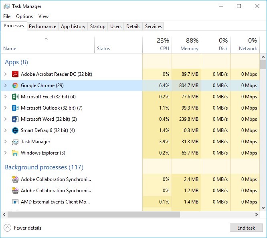
Task: Click the Fewer details arrow icon
Action: [x=7, y=228]
